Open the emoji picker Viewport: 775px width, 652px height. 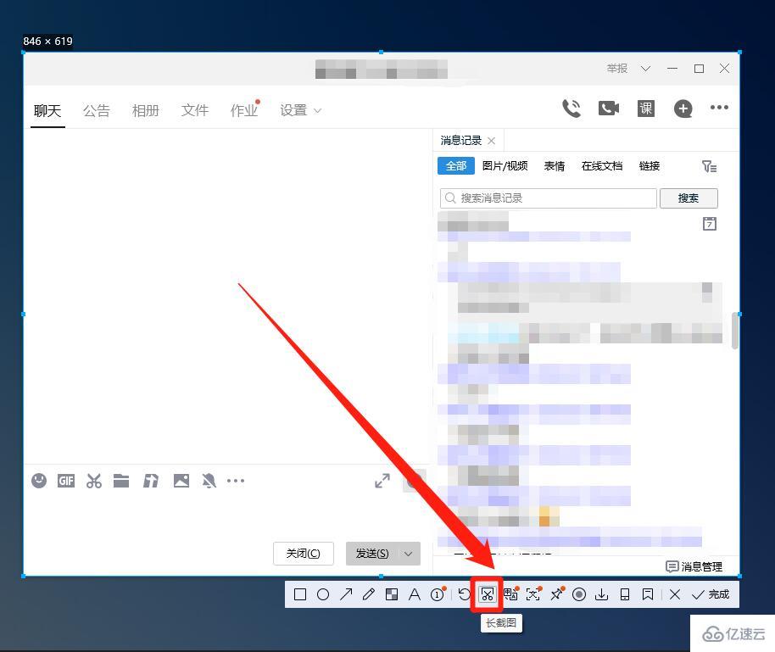39,481
